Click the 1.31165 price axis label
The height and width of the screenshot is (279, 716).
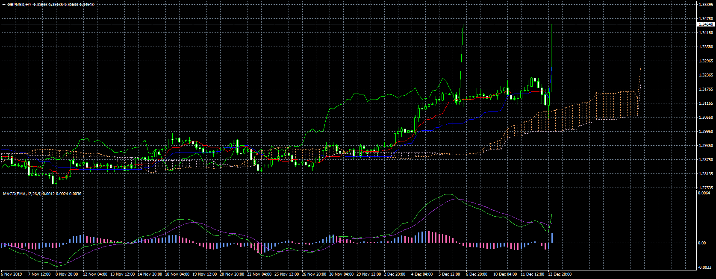706,103
